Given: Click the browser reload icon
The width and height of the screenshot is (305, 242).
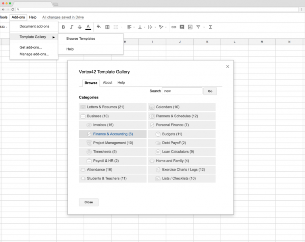Looking at the screenshot, I should coord(13,10).
